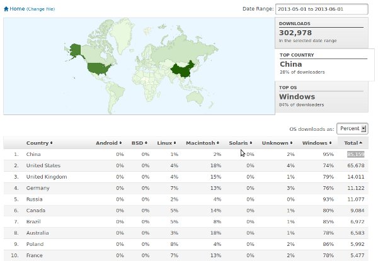
Task: Select the Top OS panel
Action: point(321,97)
